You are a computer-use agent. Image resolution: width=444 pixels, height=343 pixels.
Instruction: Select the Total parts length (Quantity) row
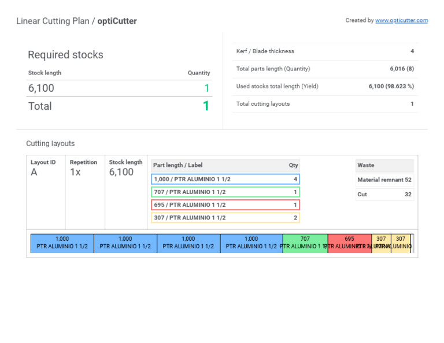325,69
